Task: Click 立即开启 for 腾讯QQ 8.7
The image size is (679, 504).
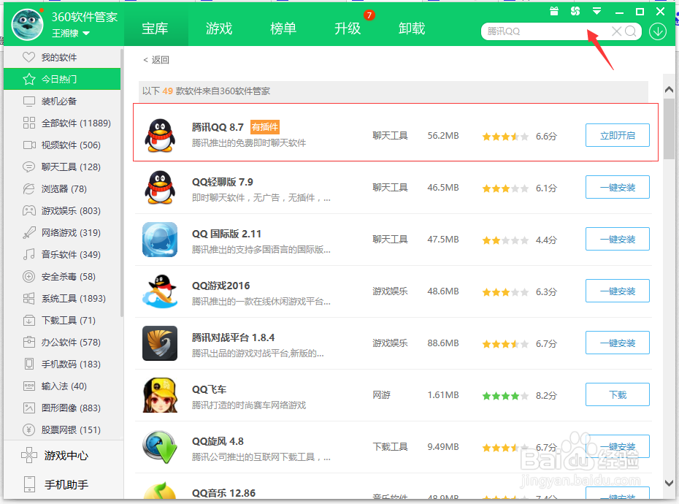Action: coord(618,136)
